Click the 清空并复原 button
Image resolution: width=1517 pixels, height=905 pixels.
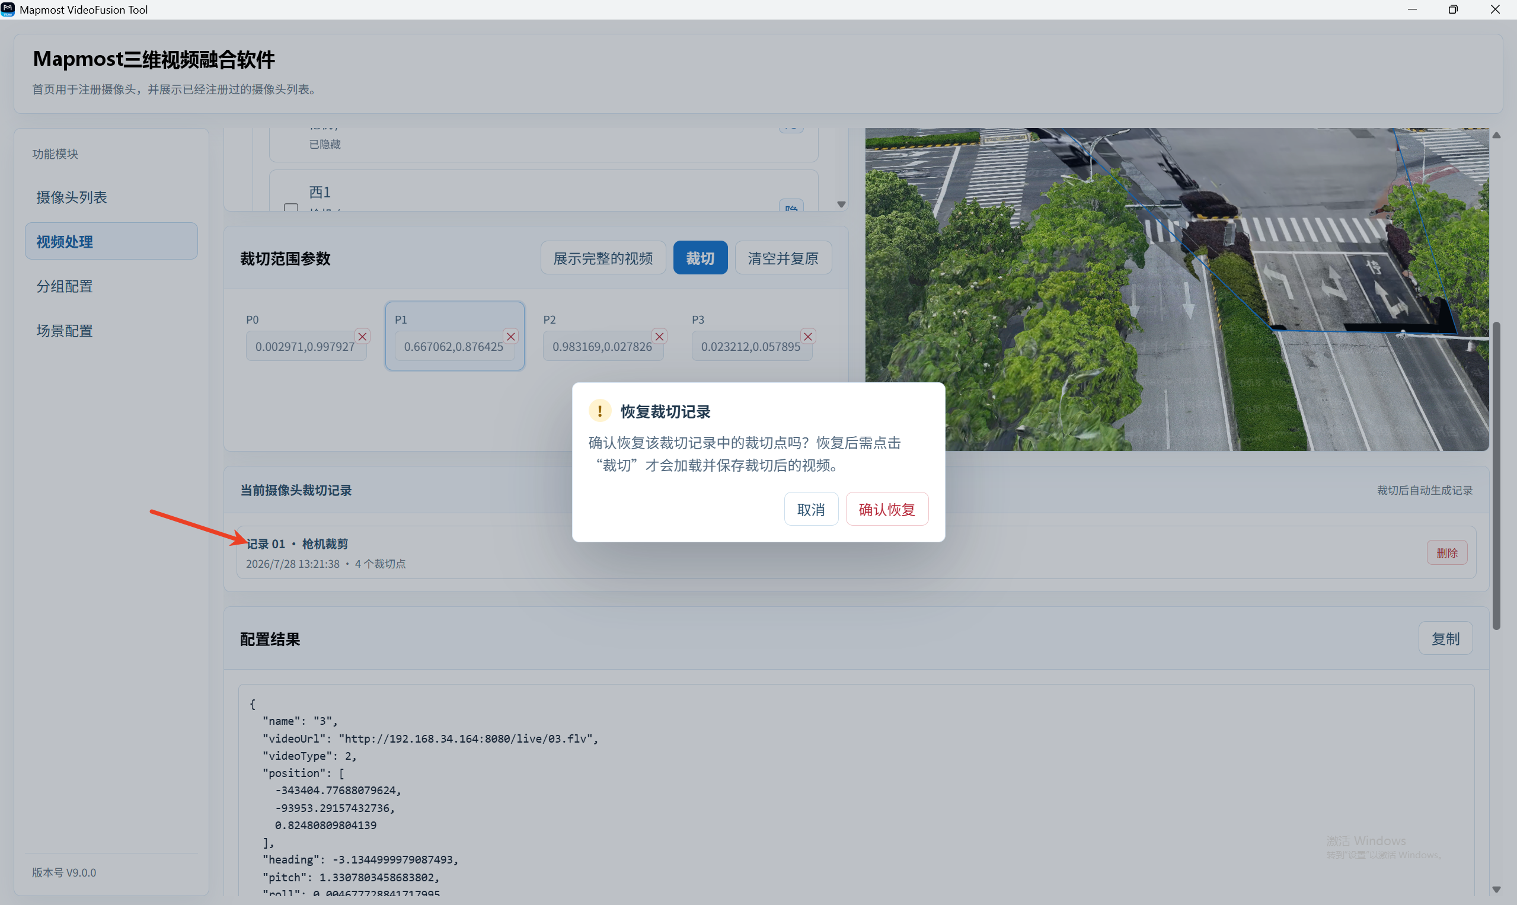click(783, 258)
